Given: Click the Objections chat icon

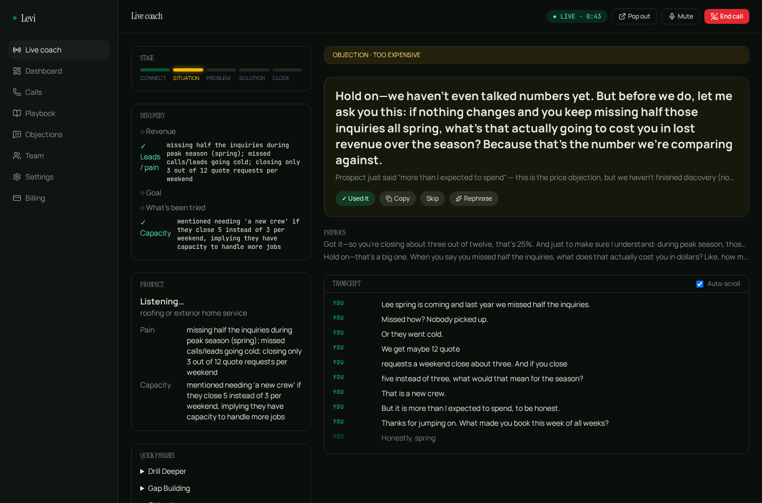Looking at the screenshot, I should click(x=17, y=134).
